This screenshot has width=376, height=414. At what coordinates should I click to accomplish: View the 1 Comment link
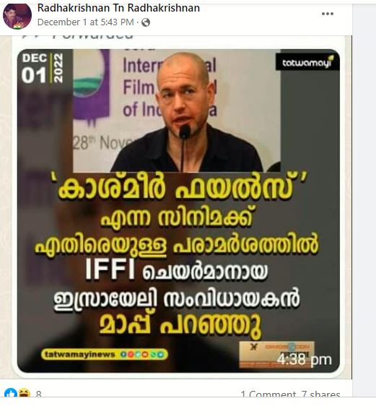coord(268,394)
